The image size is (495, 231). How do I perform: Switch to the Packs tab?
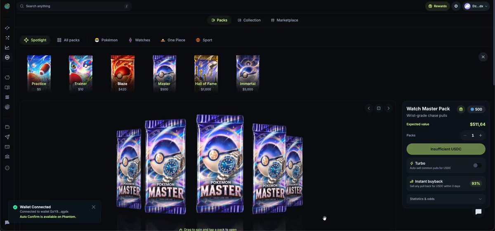click(x=219, y=20)
